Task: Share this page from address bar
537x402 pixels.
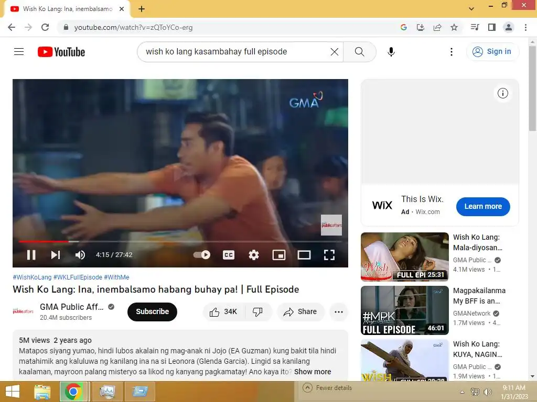Action: (437, 27)
